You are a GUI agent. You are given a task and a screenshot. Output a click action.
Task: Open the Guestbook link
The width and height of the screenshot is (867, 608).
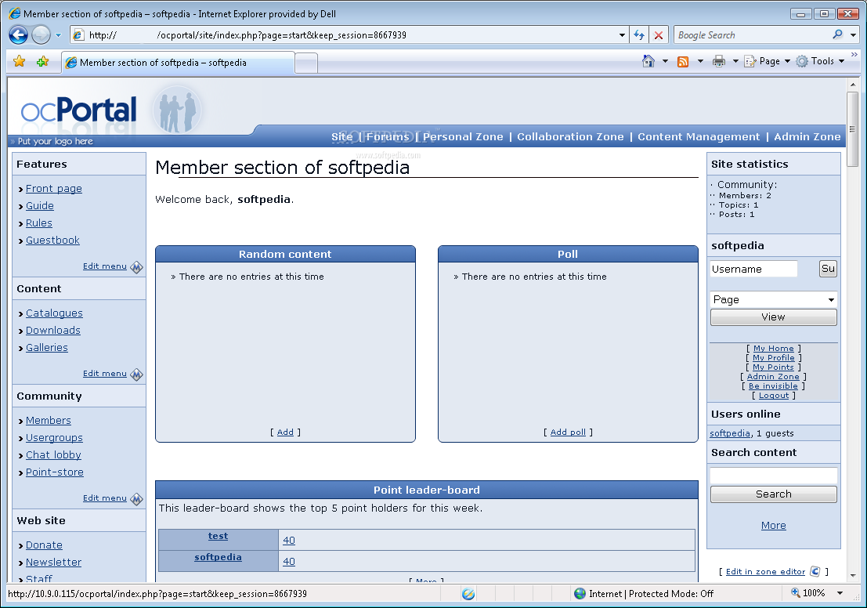52,240
